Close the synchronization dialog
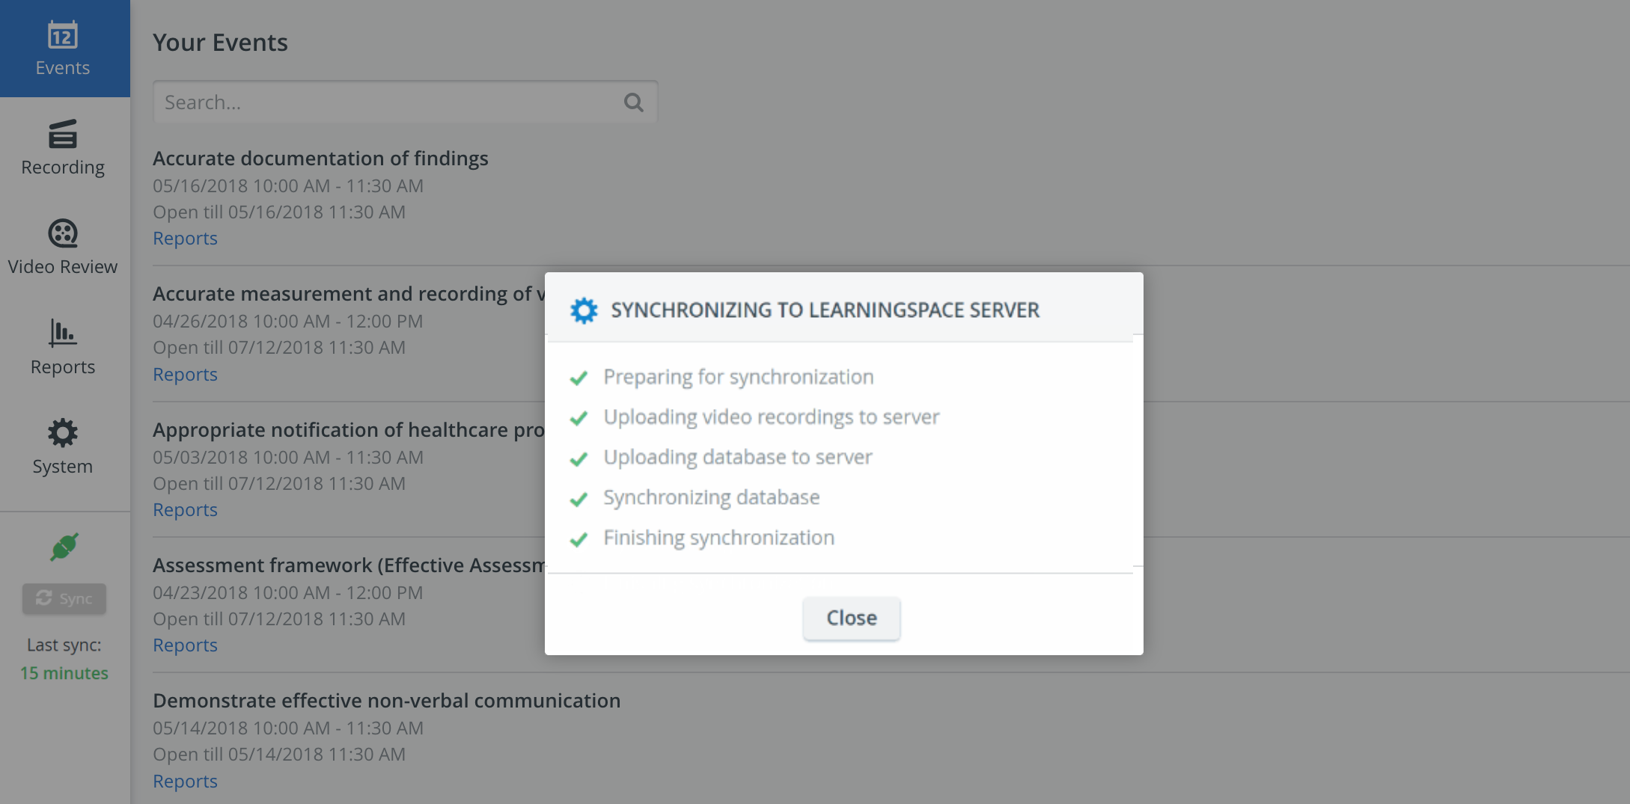 pos(852,618)
